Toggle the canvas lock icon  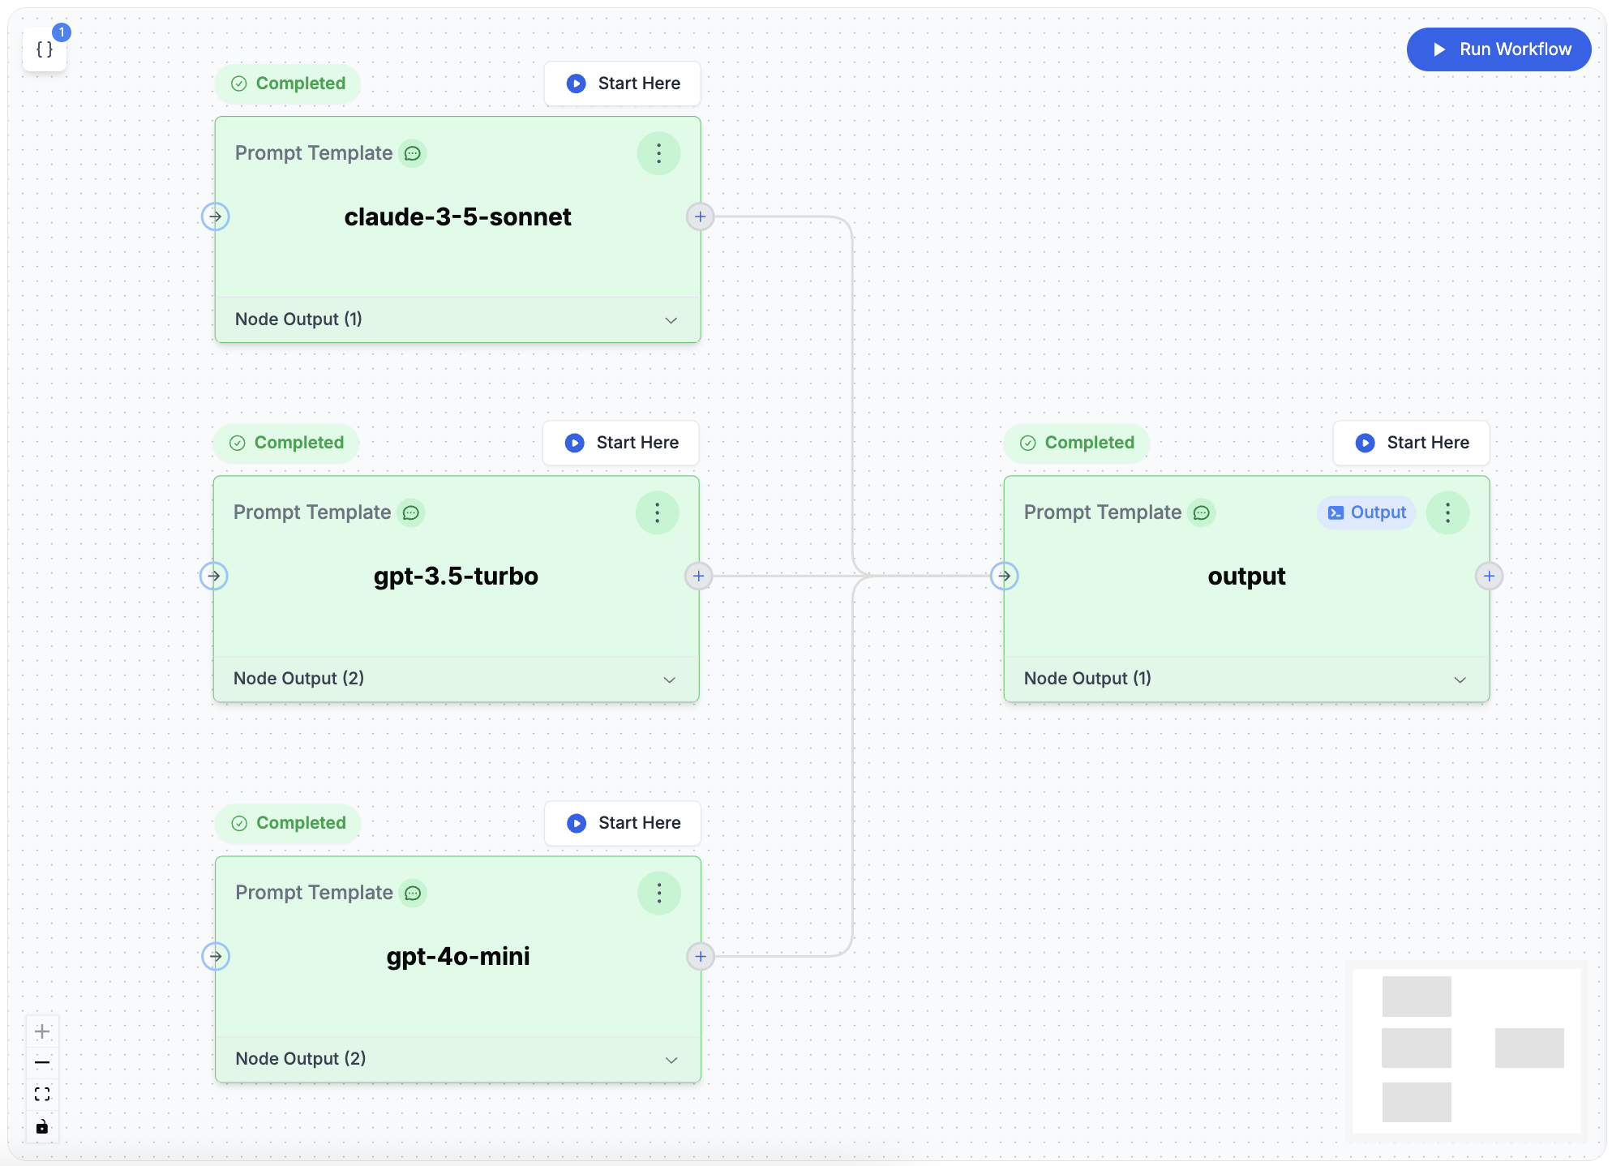coord(42,1127)
